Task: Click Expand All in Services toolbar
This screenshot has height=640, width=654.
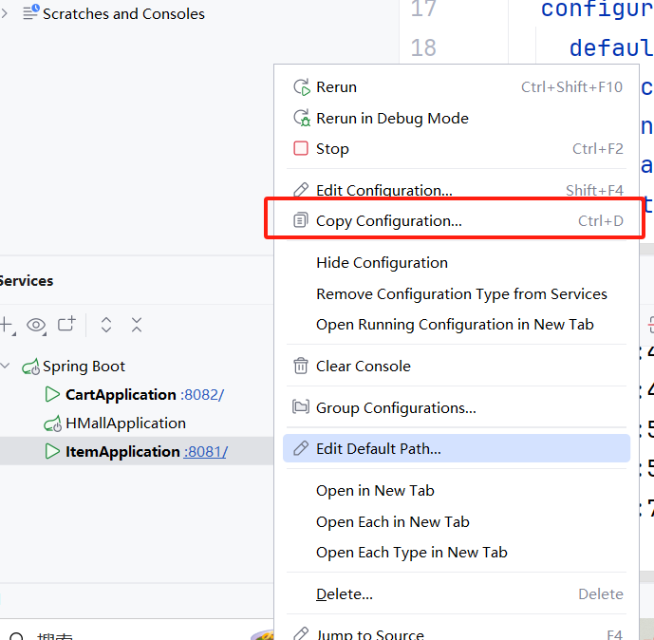Action: [x=106, y=325]
